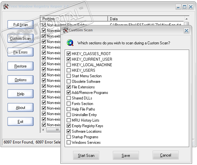This screenshot has height=165, width=197.
Task: Click the results list scroll-left arrow
Action: coord(43,130)
